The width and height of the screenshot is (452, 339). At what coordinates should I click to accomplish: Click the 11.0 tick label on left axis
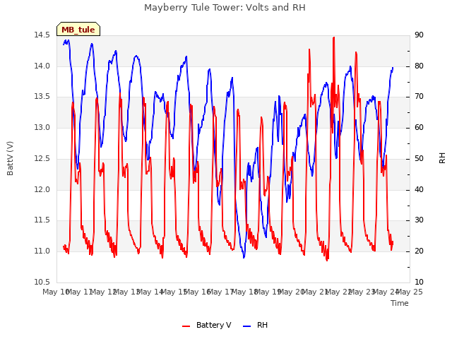42,251
